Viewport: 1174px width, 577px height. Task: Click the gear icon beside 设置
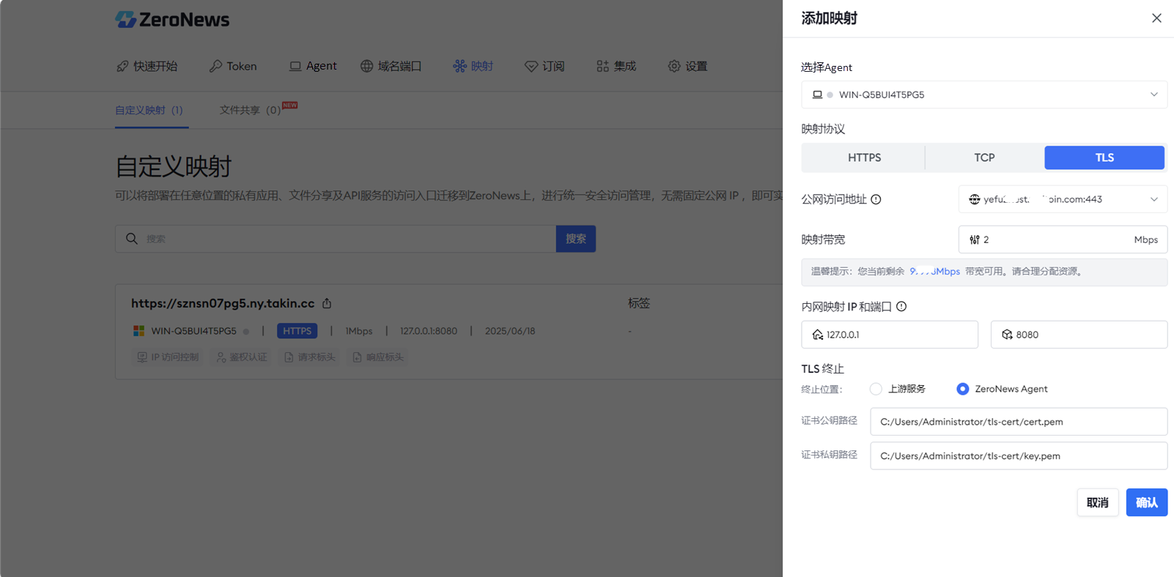tap(674, 66)
